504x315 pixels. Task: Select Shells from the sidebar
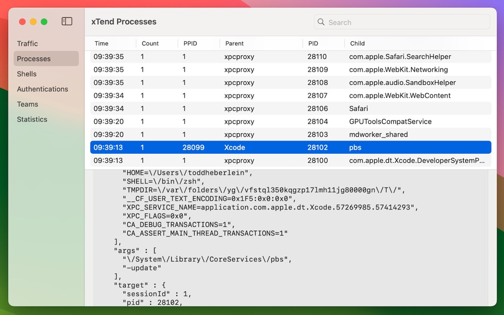27,74
